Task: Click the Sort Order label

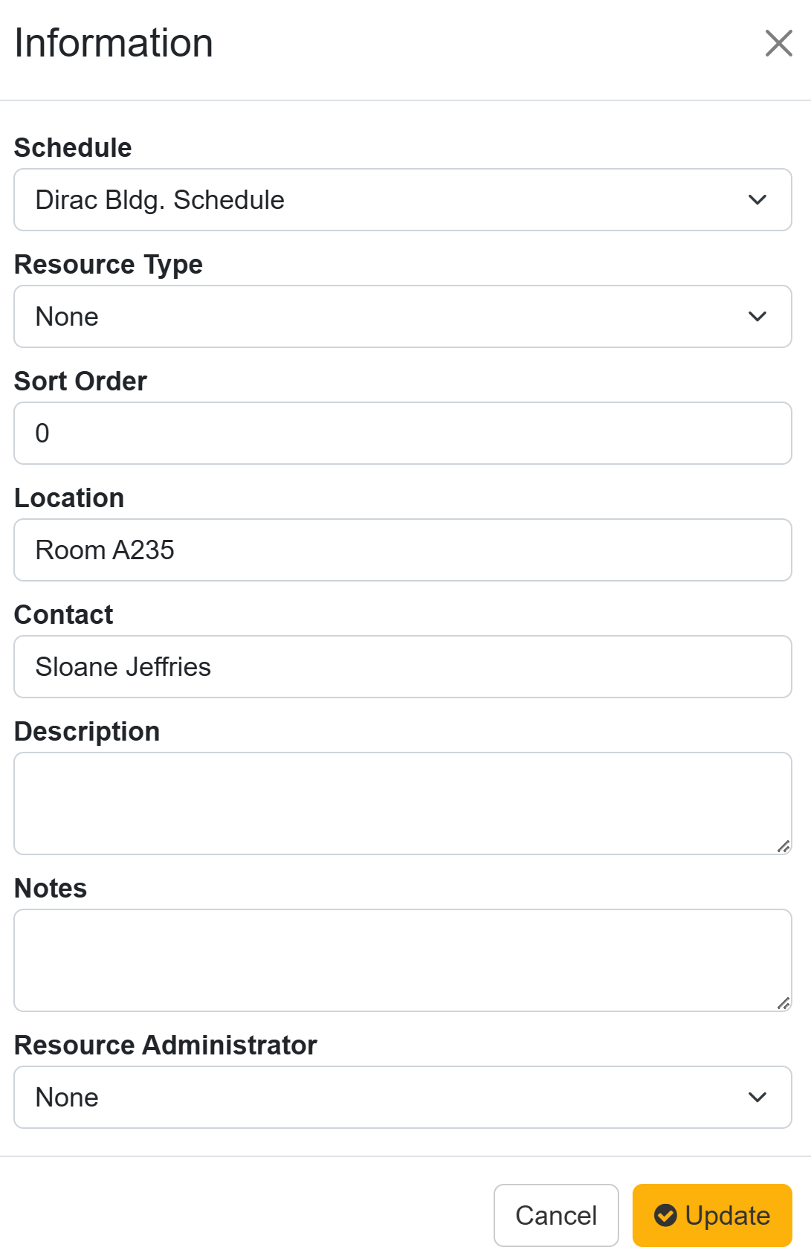Action: (80, 381)
